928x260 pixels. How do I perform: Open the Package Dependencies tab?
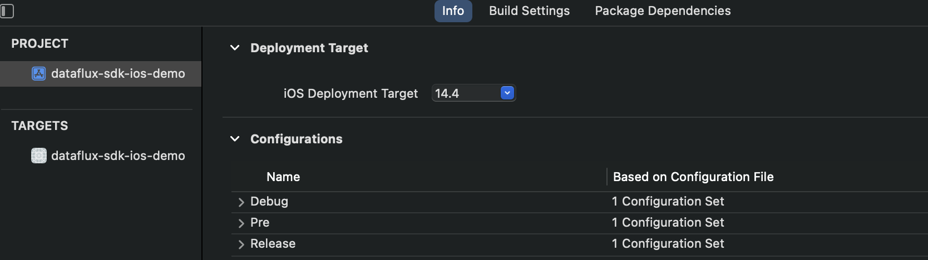point(663,11)
